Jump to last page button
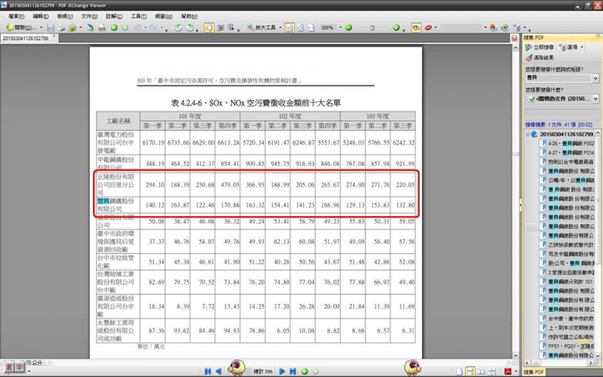 coord(292,371)
